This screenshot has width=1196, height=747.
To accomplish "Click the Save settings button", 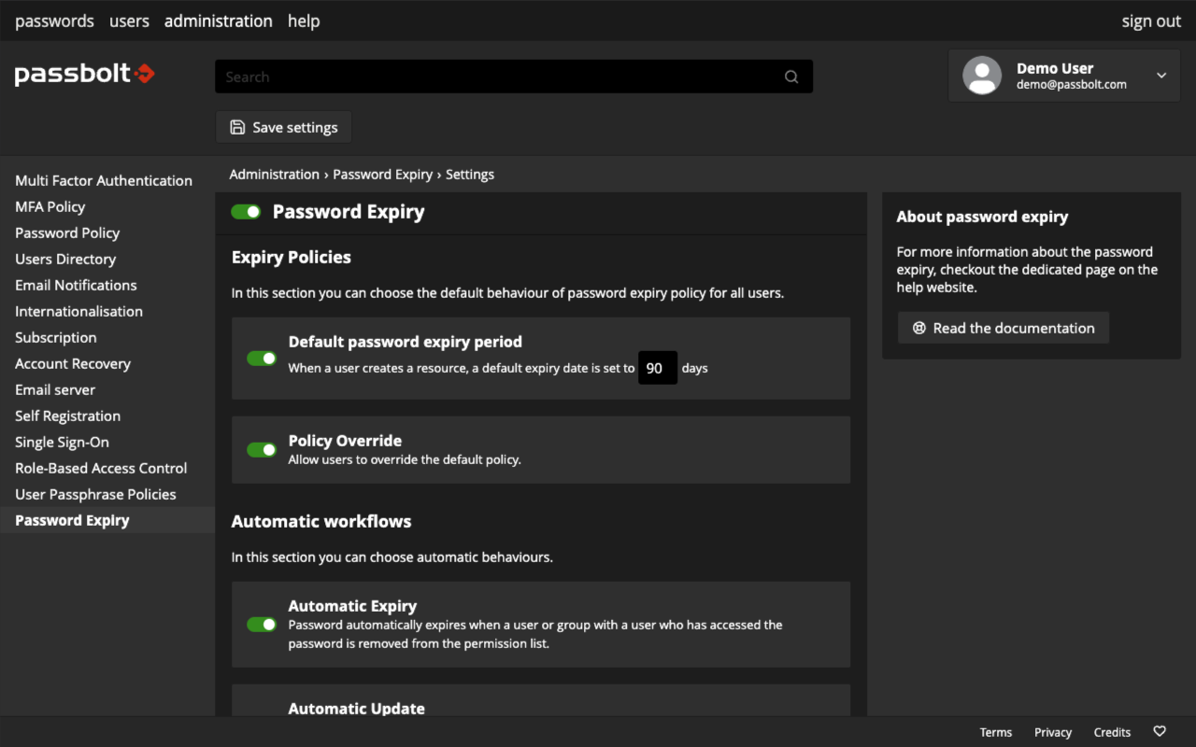I will point(283,127).
